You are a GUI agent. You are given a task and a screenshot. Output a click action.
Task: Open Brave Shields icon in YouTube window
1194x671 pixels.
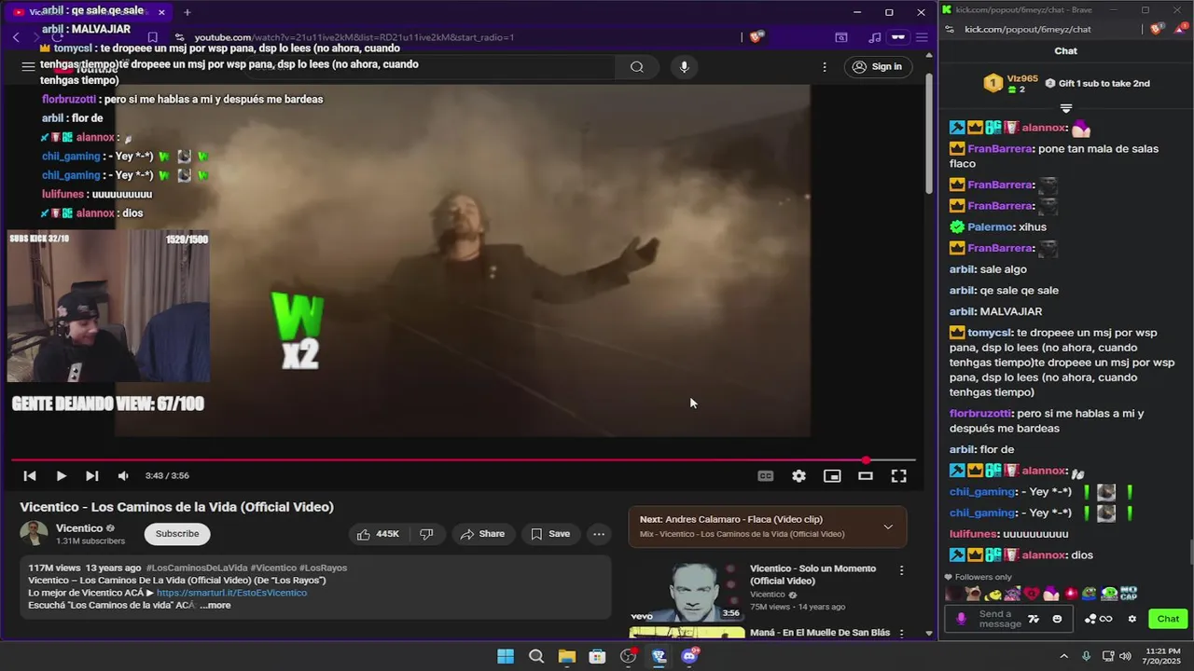(757, 37)
